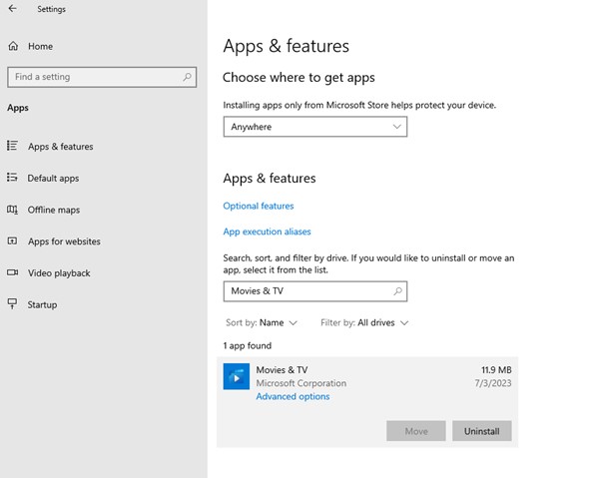Click the Apps & features sidebar icon

click(x=13, y=147)
